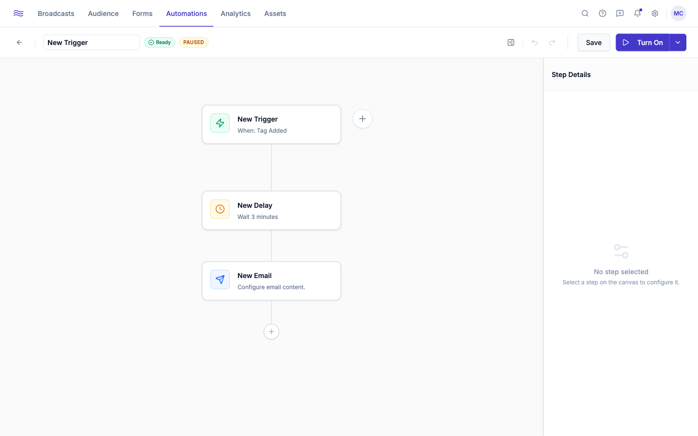Edit the automation name field

coord(92,43)
